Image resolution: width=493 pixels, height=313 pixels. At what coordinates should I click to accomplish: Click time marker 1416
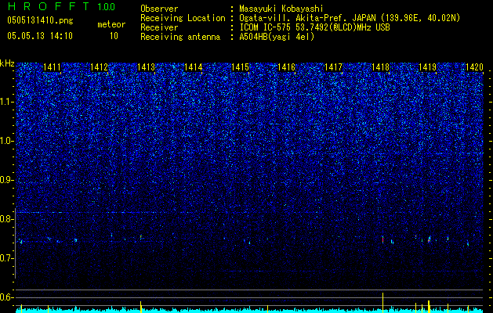[x=287, y=67]
